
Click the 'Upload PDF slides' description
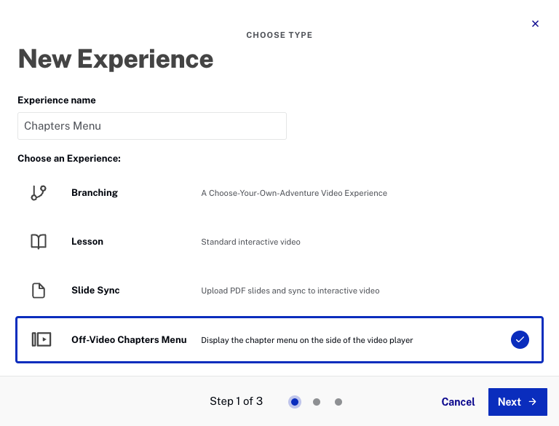click(290, 291)
